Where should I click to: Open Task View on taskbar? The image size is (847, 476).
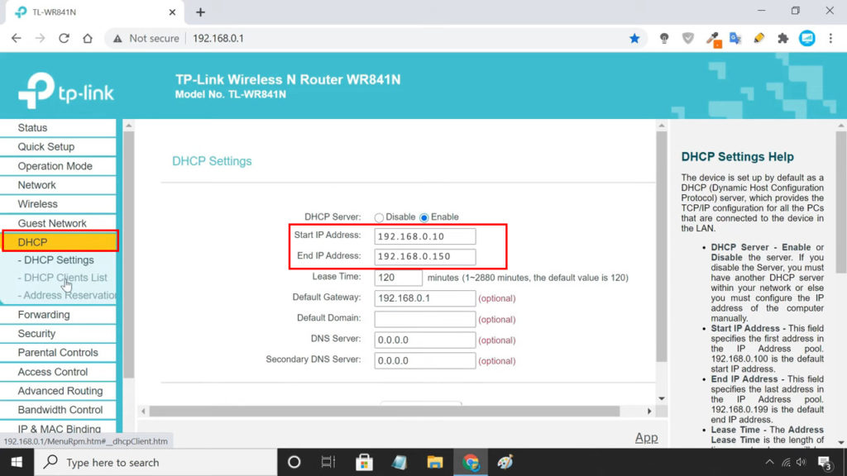(328, 463)
